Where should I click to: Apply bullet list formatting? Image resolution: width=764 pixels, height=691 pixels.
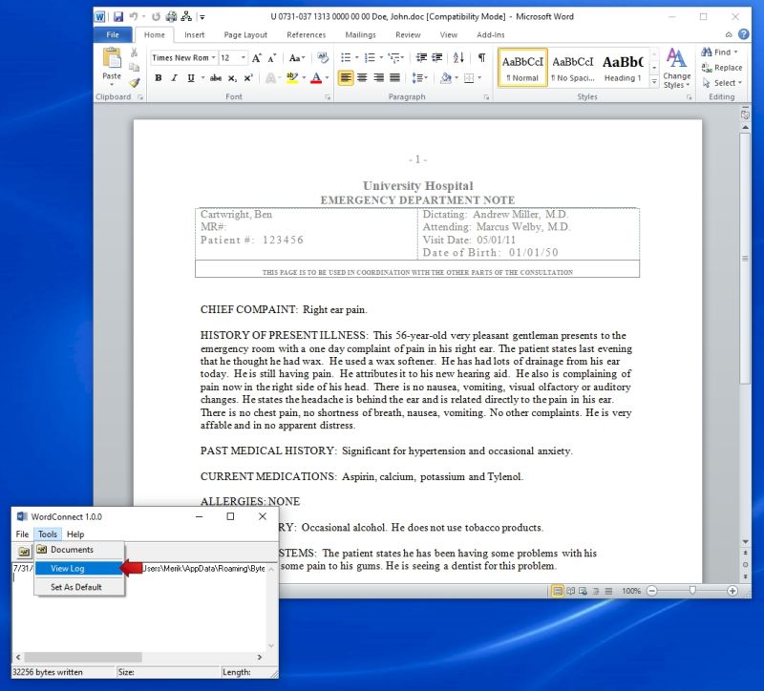tap(347, 58)
